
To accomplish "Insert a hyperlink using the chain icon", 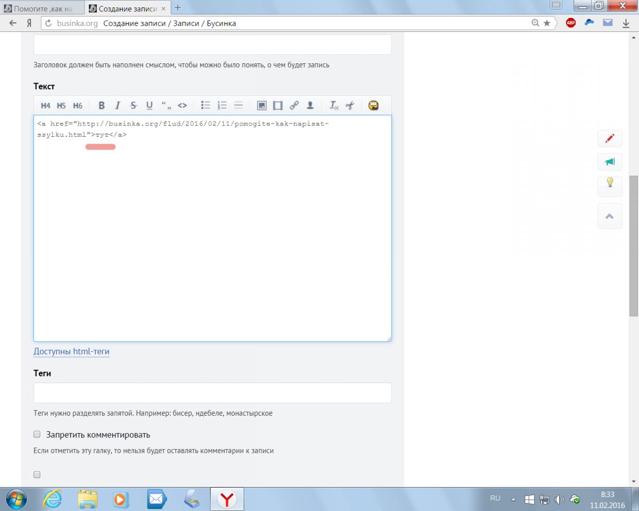I will click(294, 105).
